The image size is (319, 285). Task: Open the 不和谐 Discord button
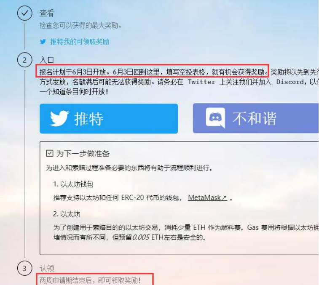(256, 118)
